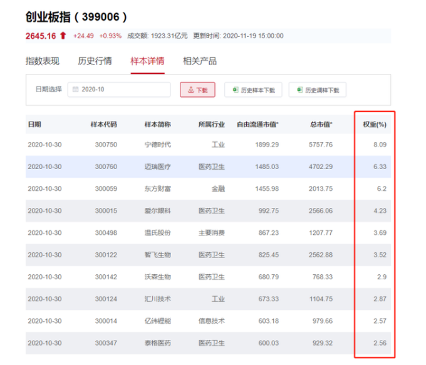Switch to the 指数表现 tab
Image resolution: width=426 pixels, height=365 pixels.
point(43,61)
